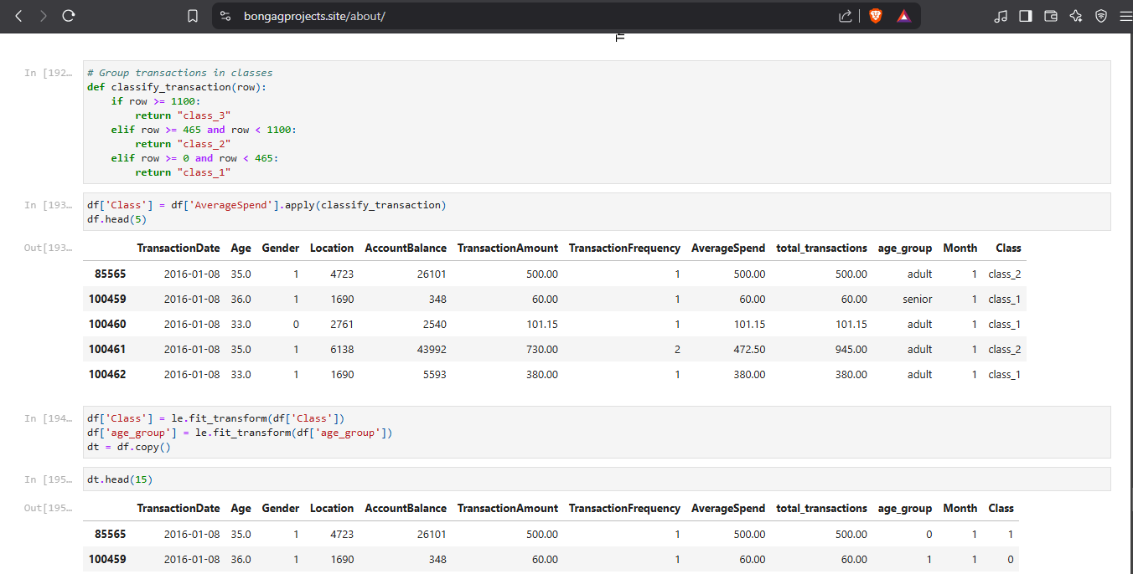The width and height of the screenshot is (1133, 574).
Task: Click Class header in first table
Action: tap(1008, 248)
